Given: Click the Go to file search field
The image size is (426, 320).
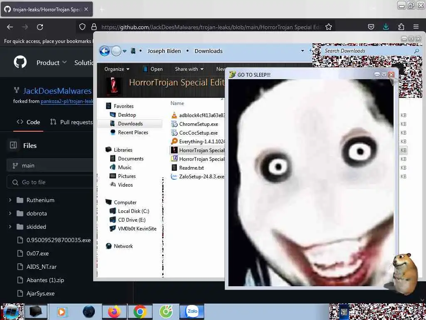Looking at the screenshot, I should pos(50,182).
